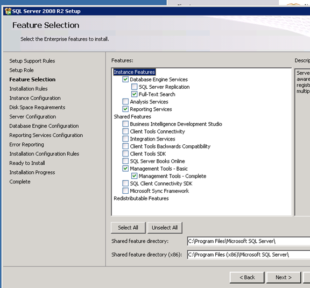This screenshot has width=310, height=288.
Task: Click the Installation Configuration Rules step
Action: (x=44, y=154)
